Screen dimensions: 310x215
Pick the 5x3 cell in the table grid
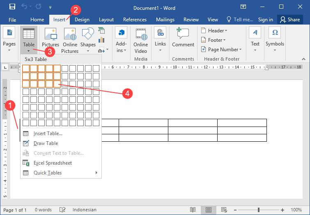[57, 84]
